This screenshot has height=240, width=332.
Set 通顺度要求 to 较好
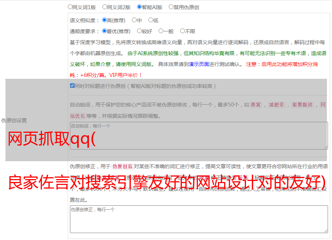coord(139,31)
